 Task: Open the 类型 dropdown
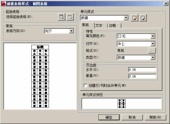click(153, 57)
